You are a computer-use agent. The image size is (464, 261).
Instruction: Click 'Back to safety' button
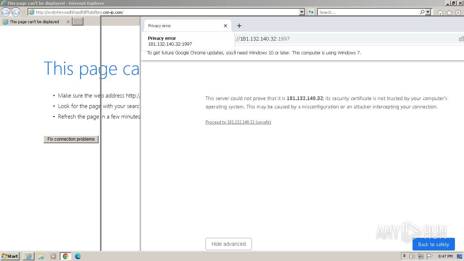coord(434,244)
